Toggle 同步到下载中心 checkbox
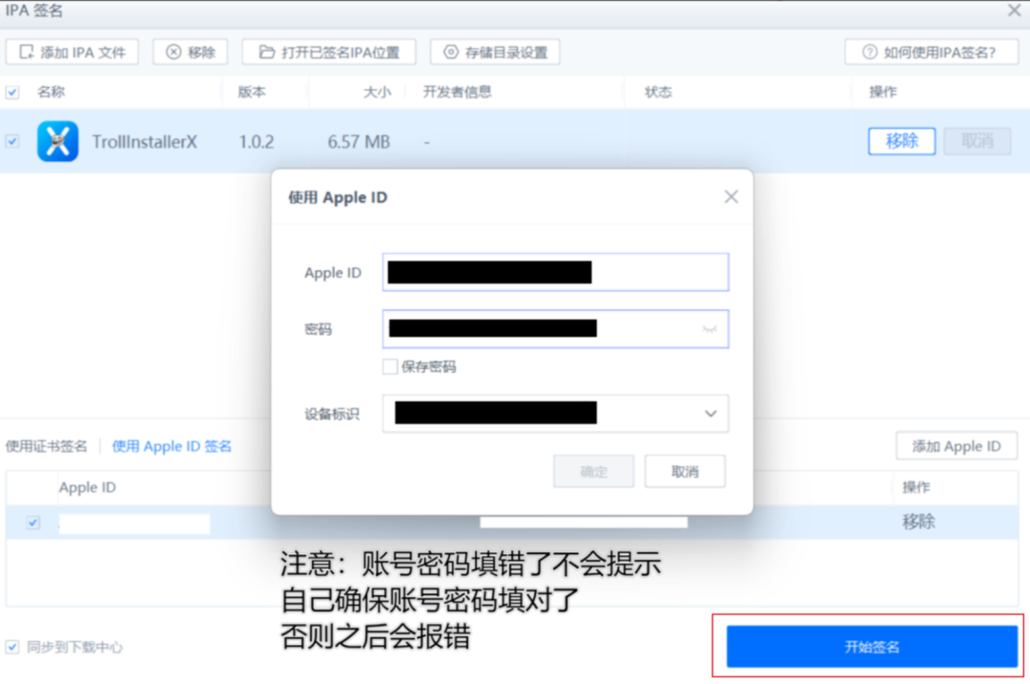Screen dimensions: 1030x684 (12, 647)
